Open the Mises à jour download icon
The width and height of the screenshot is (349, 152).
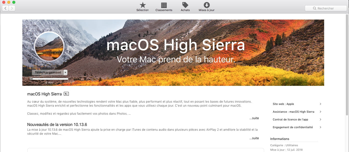tap(207, 5)
